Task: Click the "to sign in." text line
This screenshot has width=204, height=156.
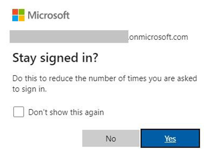Action: (x=30, y=89)
